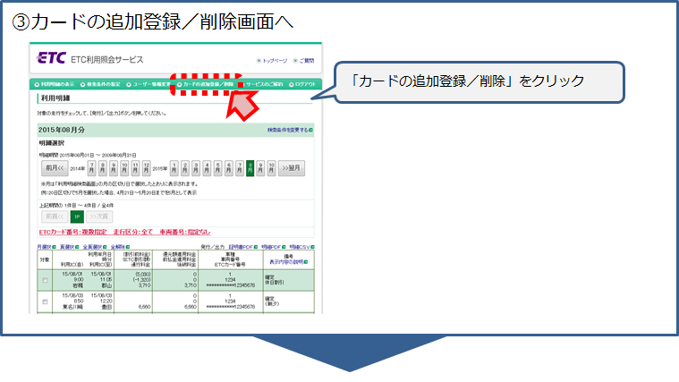Go to next month with >>翌月 button
The width and height of the screenshot is (679, 382).
(292, 168)
